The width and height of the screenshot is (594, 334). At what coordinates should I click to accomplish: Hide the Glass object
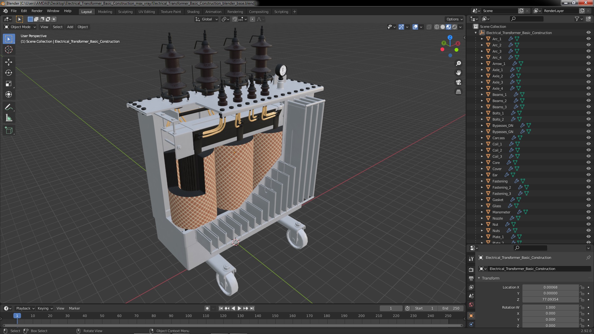tap(588, 206)
